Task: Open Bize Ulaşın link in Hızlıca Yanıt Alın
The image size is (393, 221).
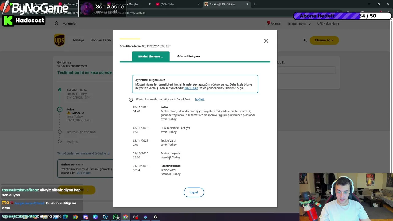Action: 84,173
